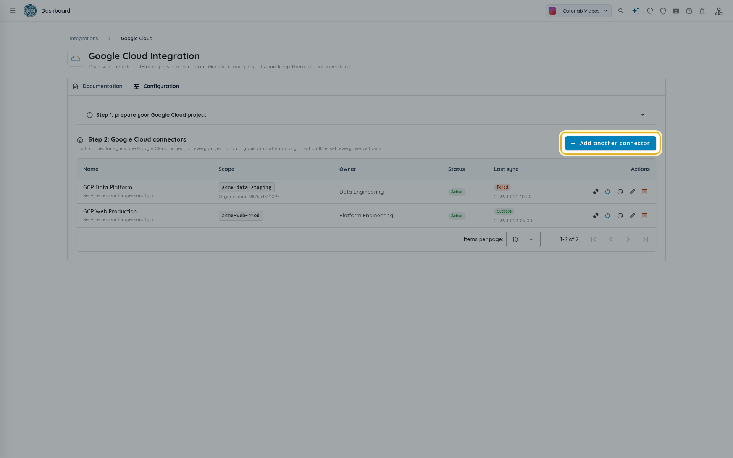Click the new scan icon beside sparkle
Viewport: 733px width, 458px height.
650,11
